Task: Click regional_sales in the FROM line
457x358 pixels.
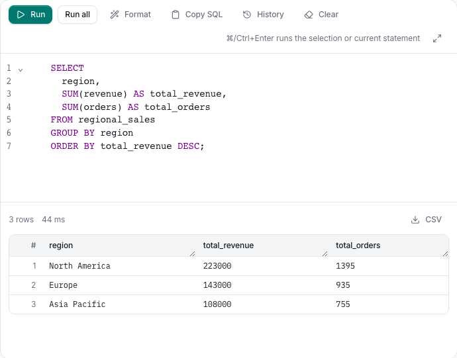Action: [x=117, y=120]
